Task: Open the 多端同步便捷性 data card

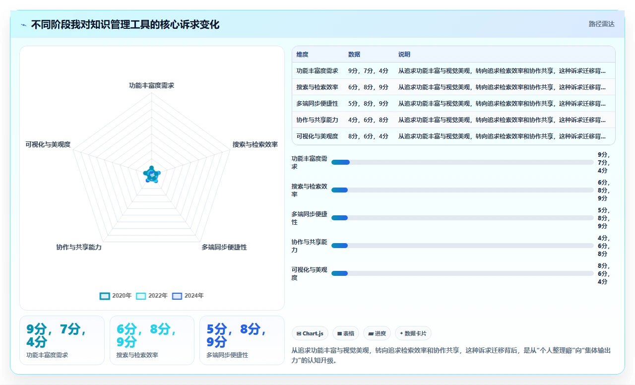Action: (242, 340)
